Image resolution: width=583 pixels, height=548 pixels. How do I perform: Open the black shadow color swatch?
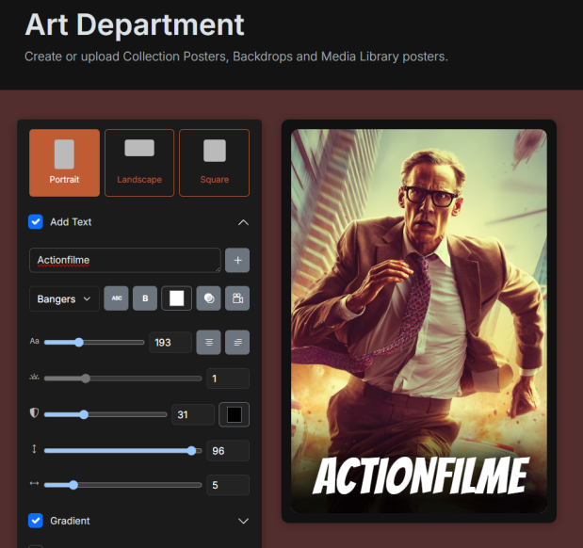(x=235, y=414)
